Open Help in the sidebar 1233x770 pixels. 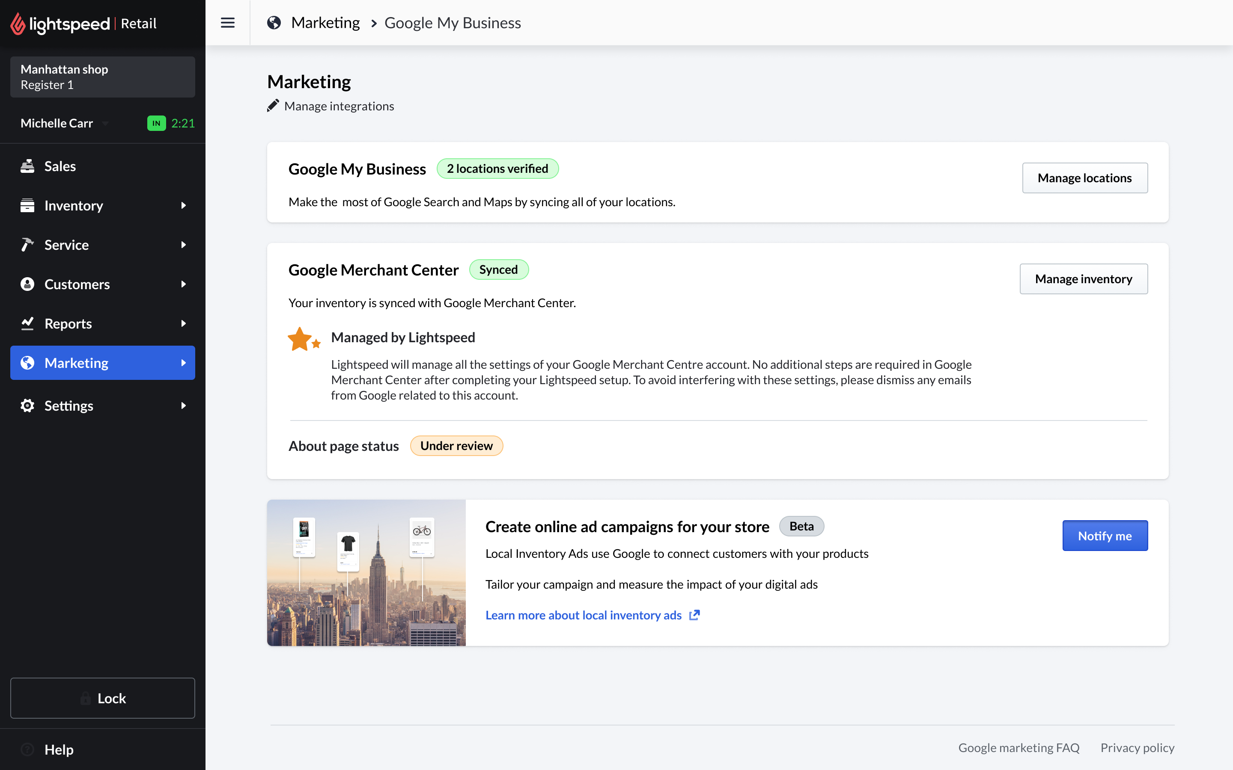click(102, 749)
